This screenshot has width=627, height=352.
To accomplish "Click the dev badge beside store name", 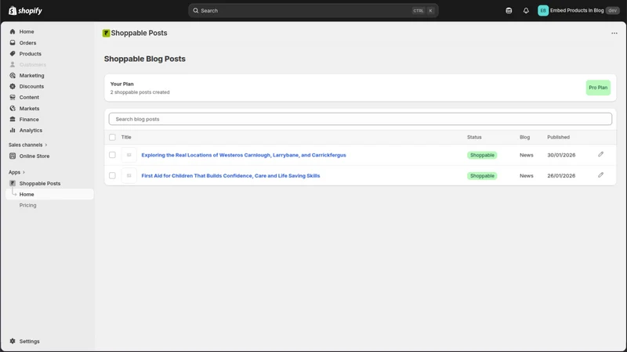I will coord(612,11).
